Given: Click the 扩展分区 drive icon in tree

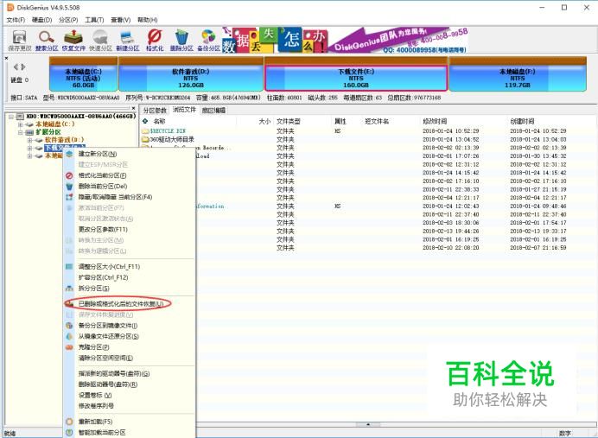Looking at the screenshot, I should pos(29,132).
